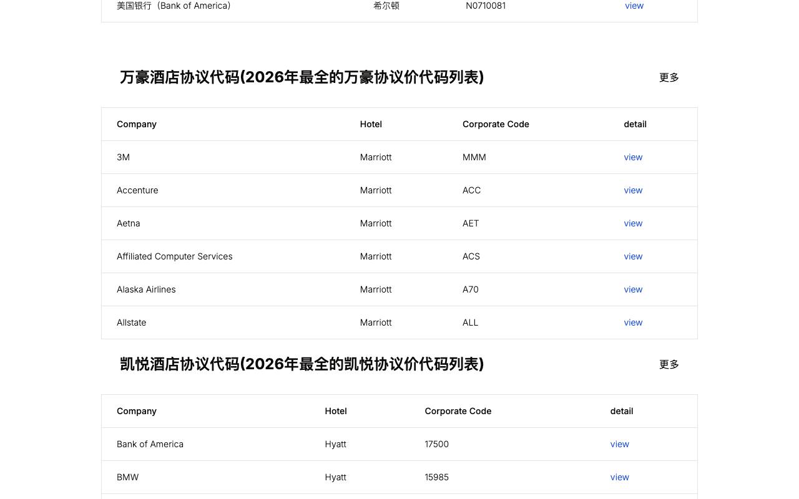Open the Aetna row view link
Image resolution: width=799 pixels, height=499 pixels.
(x=633, y=223)
